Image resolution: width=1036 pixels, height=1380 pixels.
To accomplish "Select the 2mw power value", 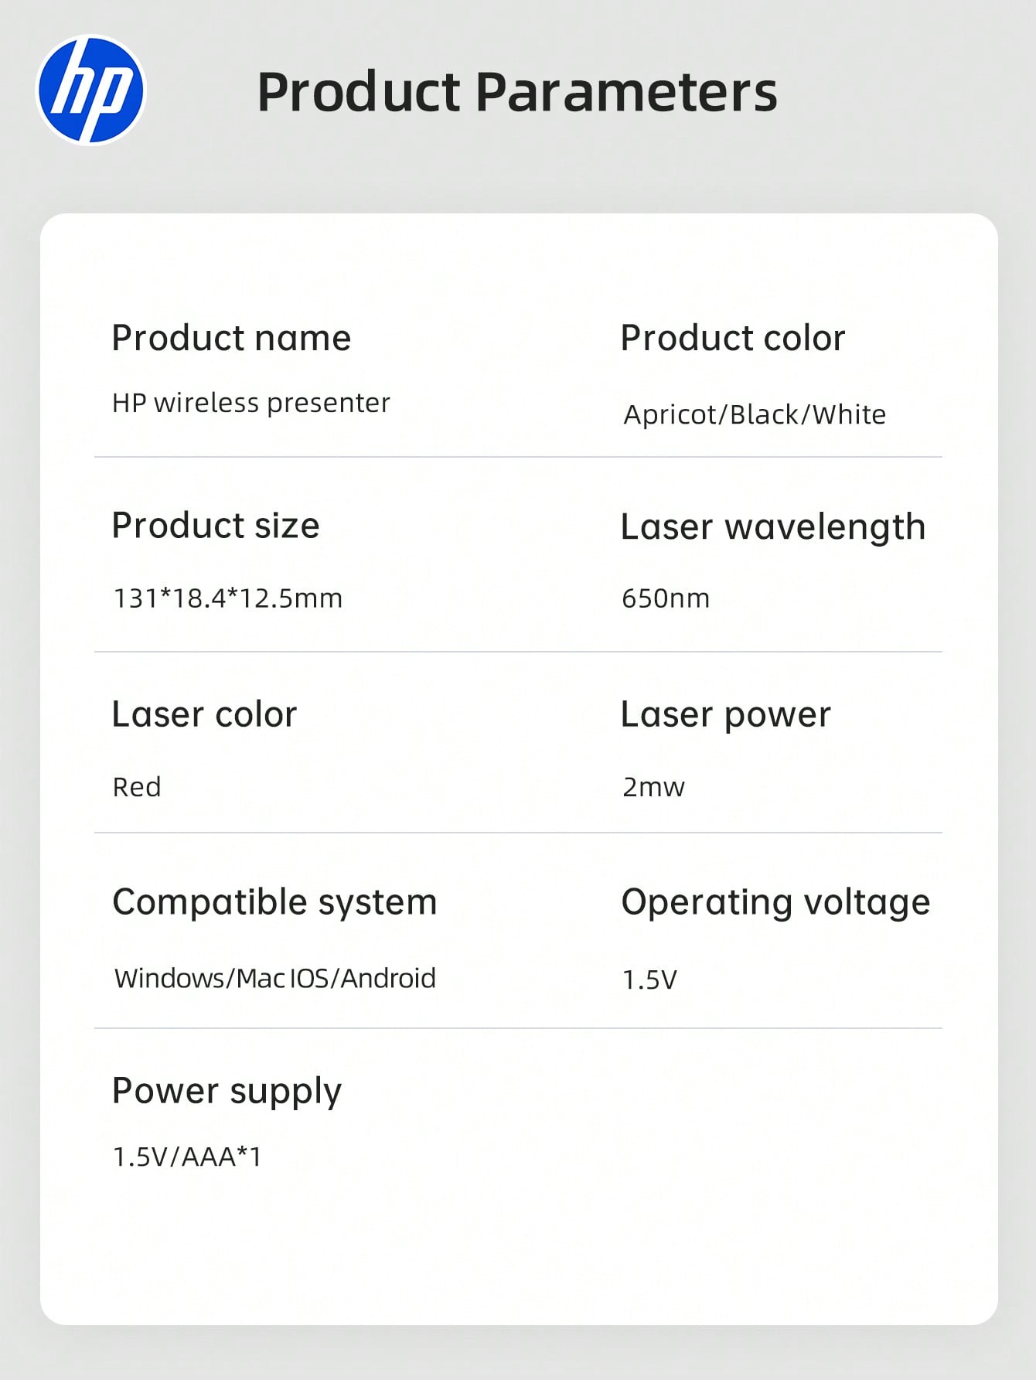I will coord(654,787).
